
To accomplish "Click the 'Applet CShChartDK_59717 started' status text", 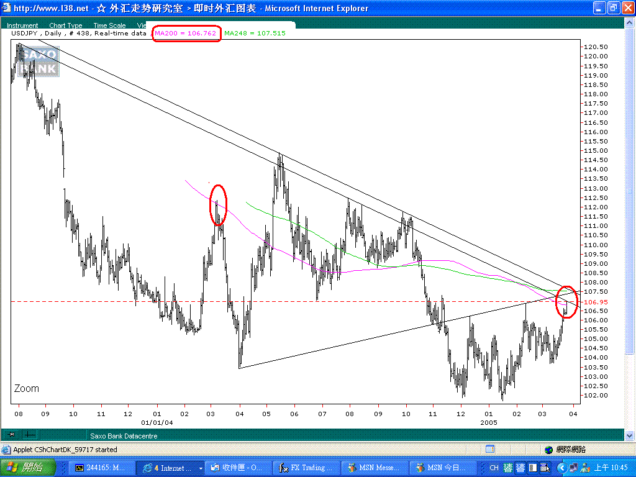I will click(65, 450).
